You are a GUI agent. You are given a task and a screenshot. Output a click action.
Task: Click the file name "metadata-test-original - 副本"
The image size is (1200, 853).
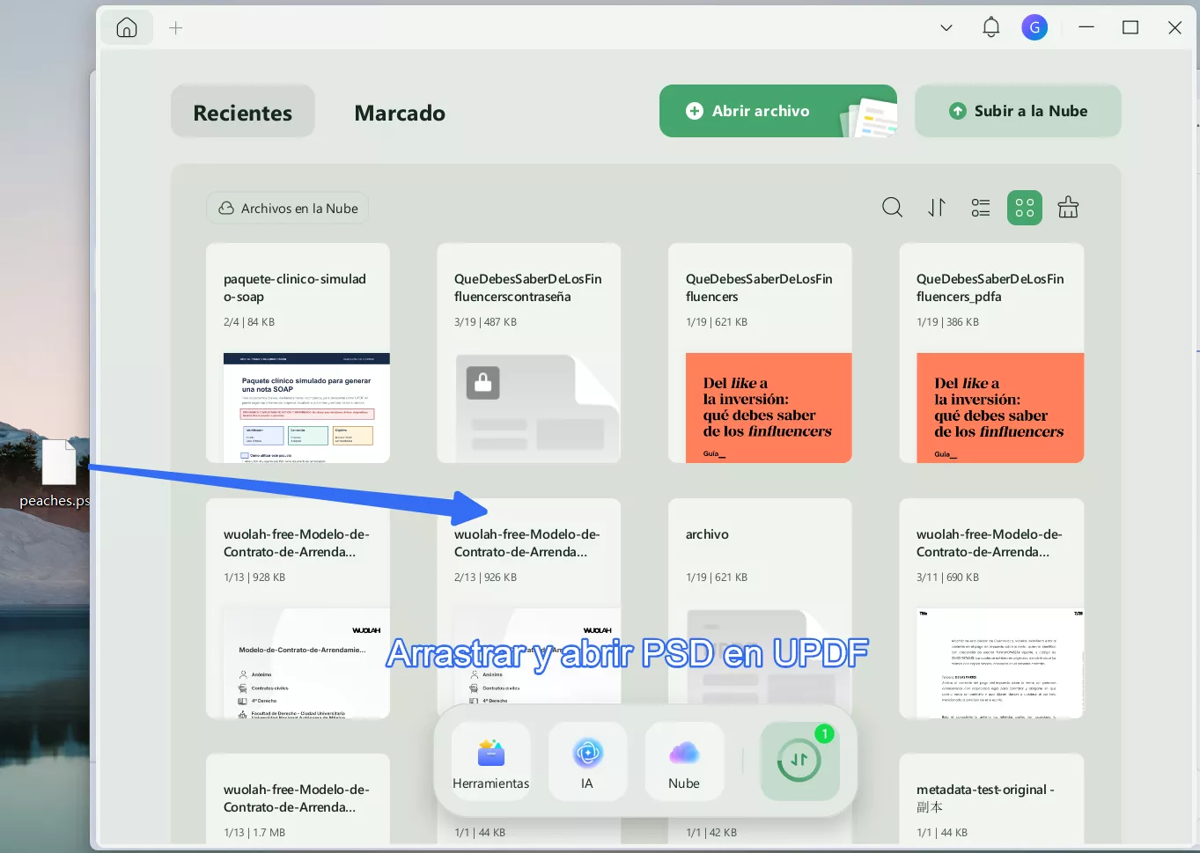[x=985, y=798]
